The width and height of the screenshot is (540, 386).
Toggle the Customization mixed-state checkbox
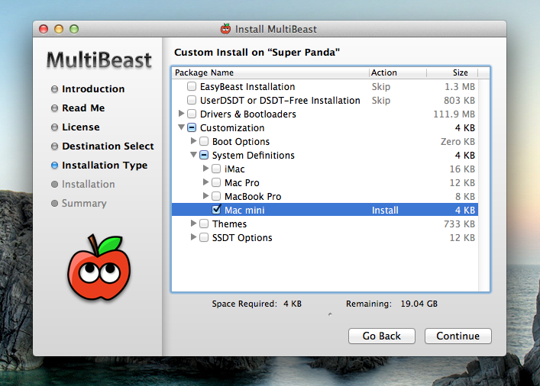(x=192, y=127)
